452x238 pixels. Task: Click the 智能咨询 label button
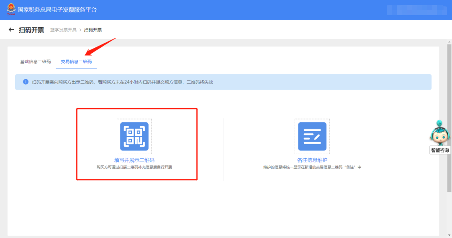tap(440, 150)
